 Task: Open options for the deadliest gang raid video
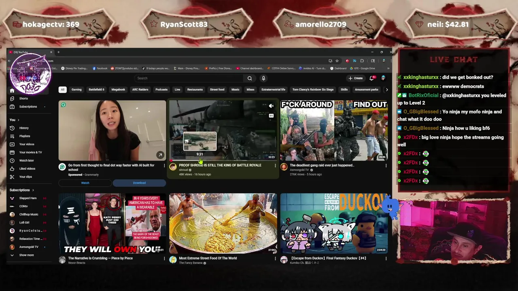[386, 166]
